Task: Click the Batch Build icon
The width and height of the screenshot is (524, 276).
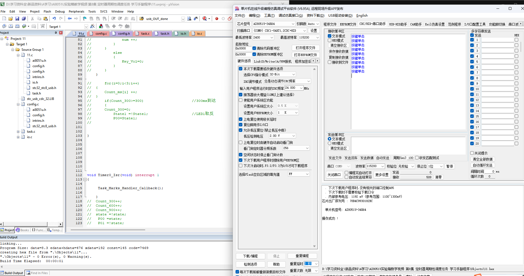Action: 24,26
